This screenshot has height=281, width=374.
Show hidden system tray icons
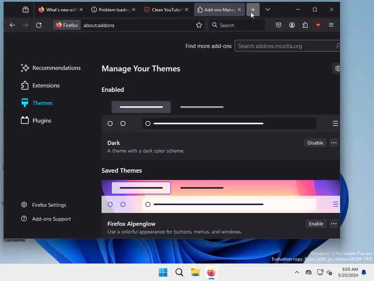click(x=297, y=272)
